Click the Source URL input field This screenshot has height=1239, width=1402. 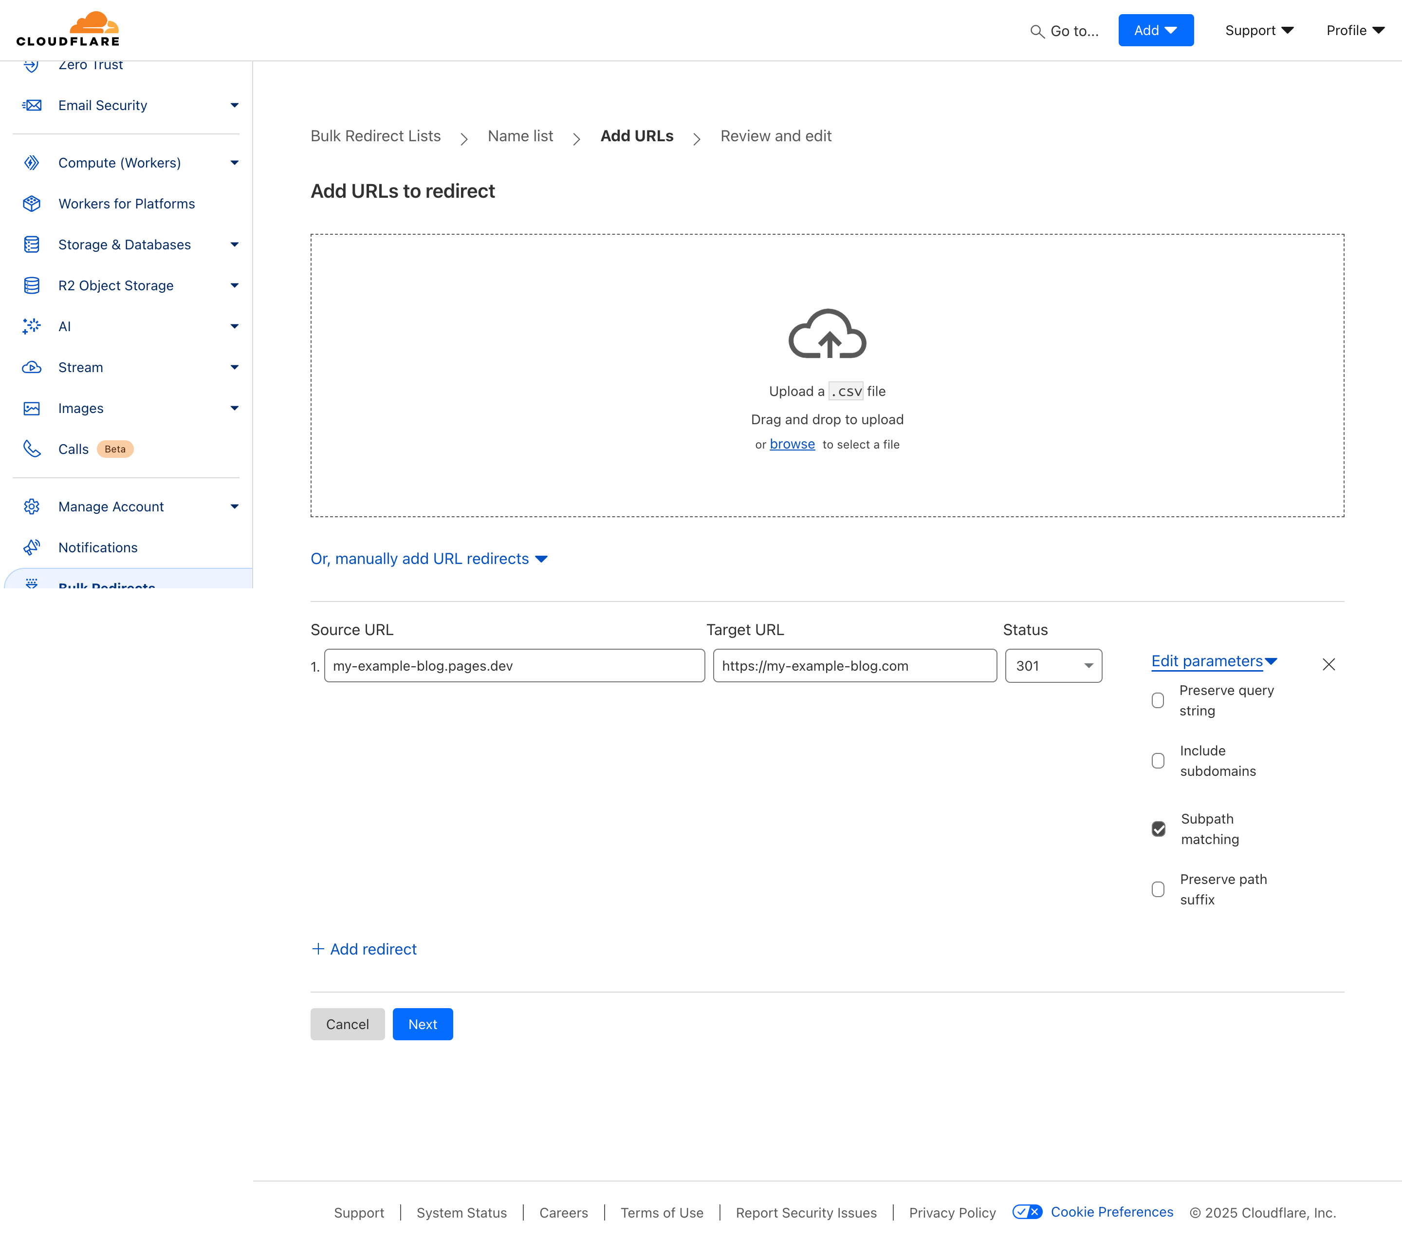point(515,665)
